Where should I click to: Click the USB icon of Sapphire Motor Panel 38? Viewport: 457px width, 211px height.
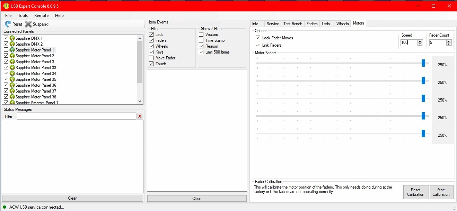(12, 97)
